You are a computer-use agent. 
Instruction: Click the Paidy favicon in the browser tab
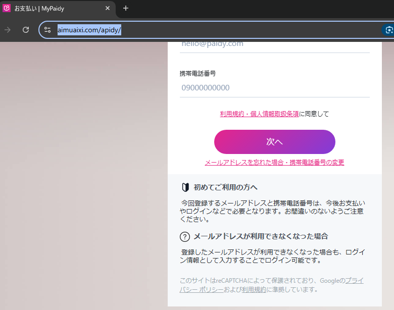coord(7,8)
